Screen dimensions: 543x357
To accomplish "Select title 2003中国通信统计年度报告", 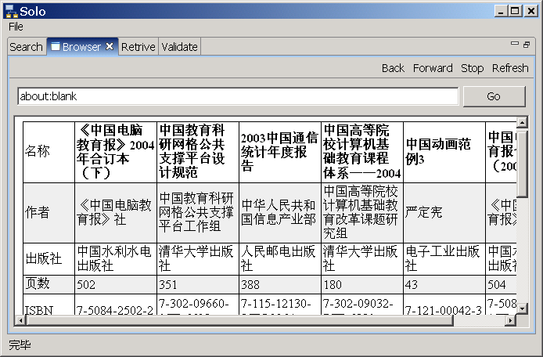I will [280, 152].
